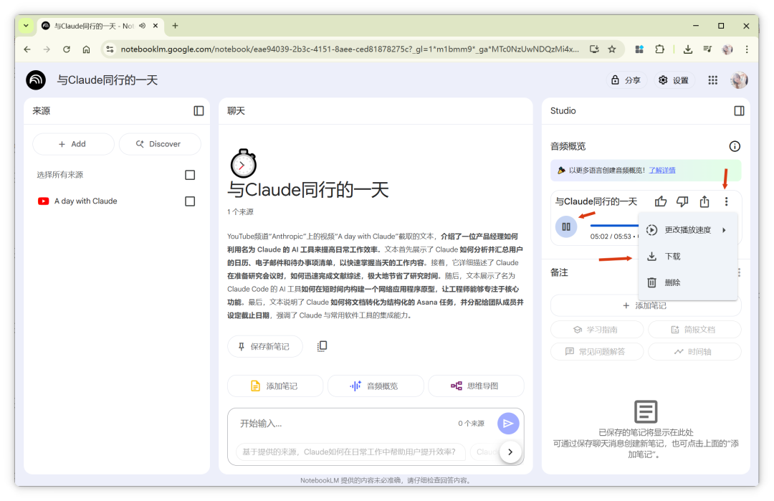Open the Chrome extensions puzzle icon
Image resolution: width=774 pixels, height=501 pixels.
[659, 49]
